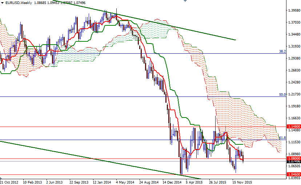Click the 21 Oct 2012 date label
The width and height of the screenshot is (301, 185).
9,182
